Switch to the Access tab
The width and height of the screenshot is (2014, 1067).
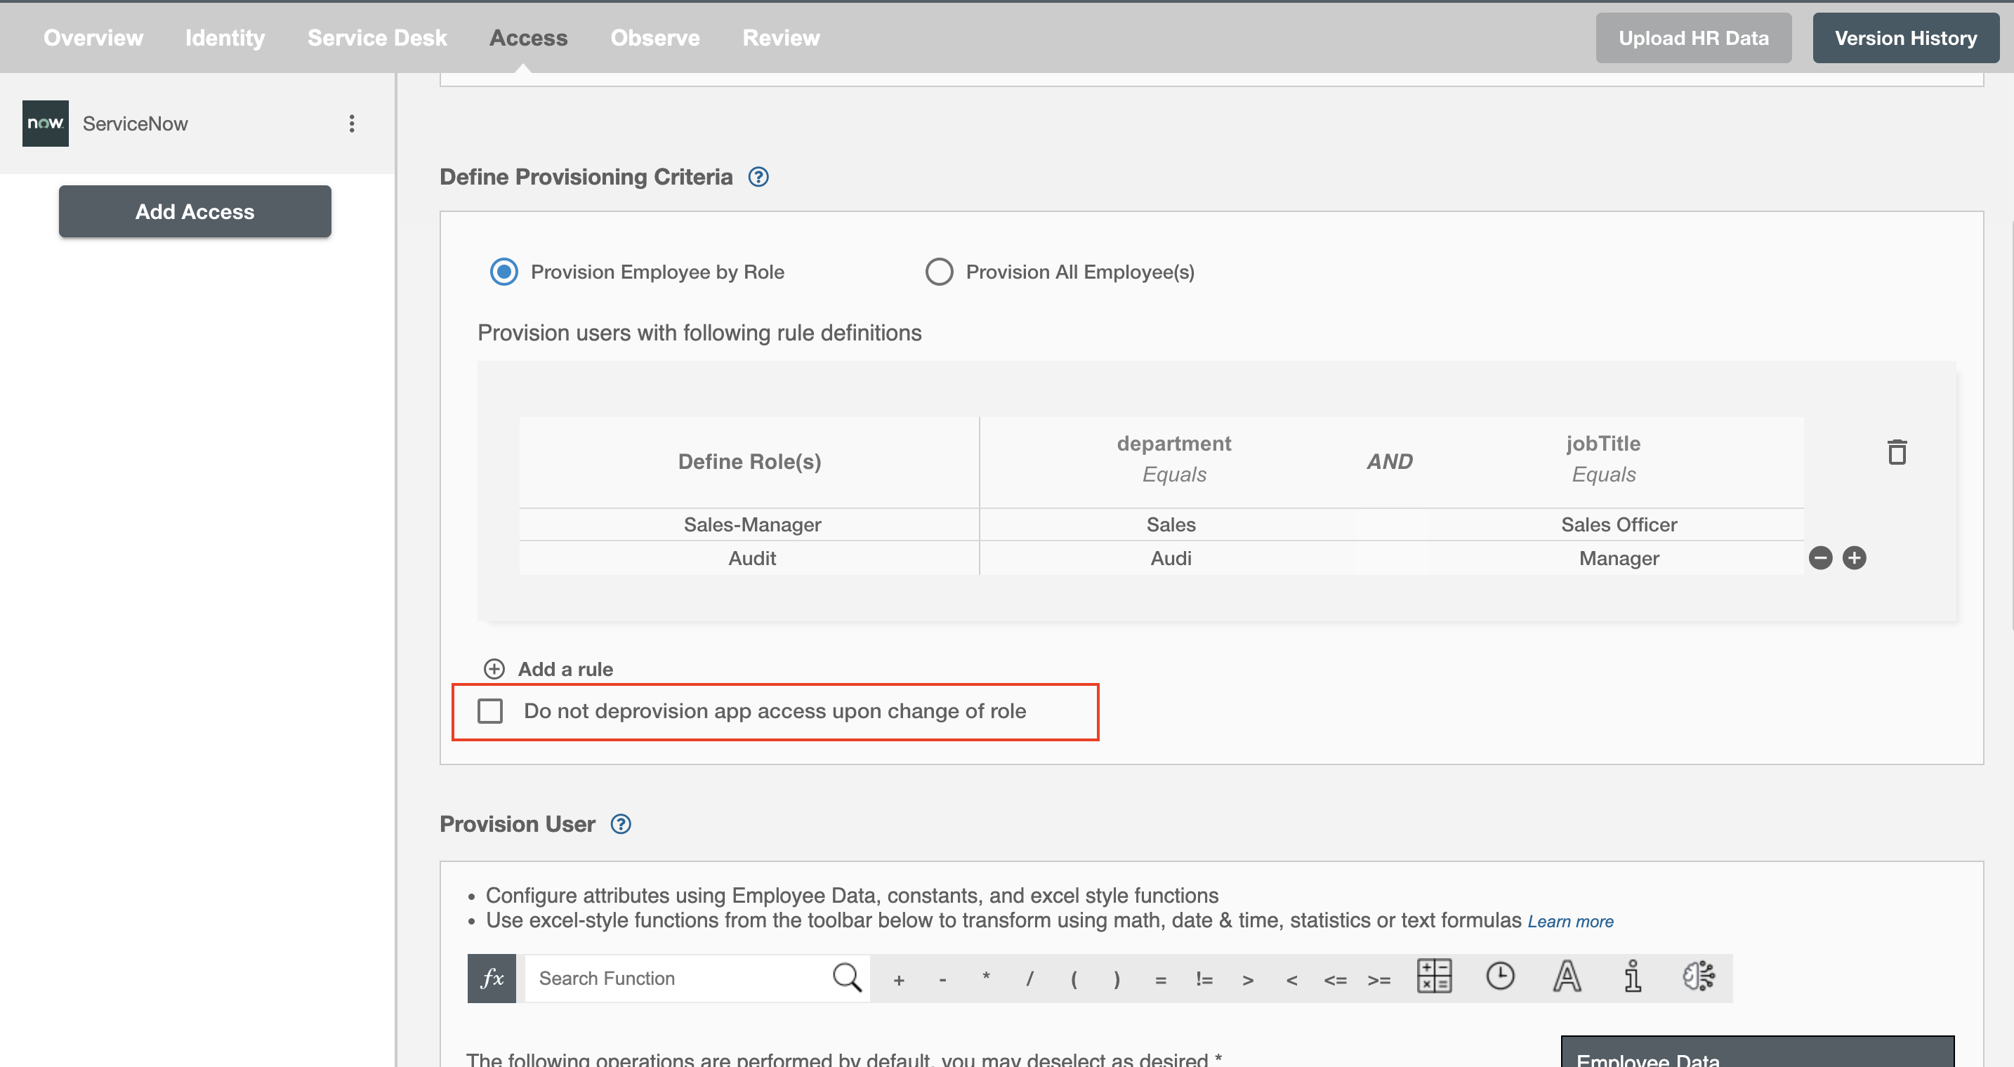click(529, 37)
